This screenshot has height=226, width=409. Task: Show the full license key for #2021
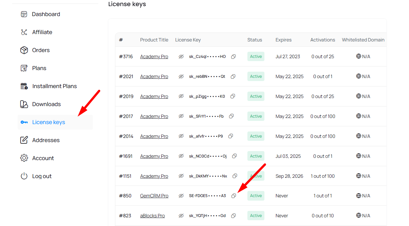[181, 77]
